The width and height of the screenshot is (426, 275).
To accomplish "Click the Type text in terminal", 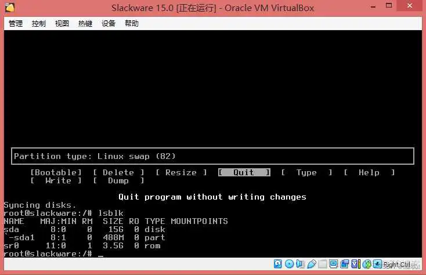I will point(306,173).
